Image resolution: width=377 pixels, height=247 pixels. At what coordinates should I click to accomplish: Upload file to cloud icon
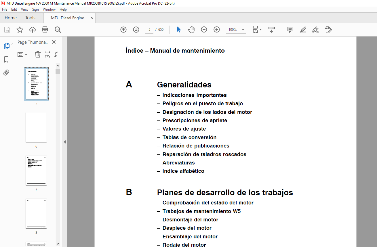33,30
